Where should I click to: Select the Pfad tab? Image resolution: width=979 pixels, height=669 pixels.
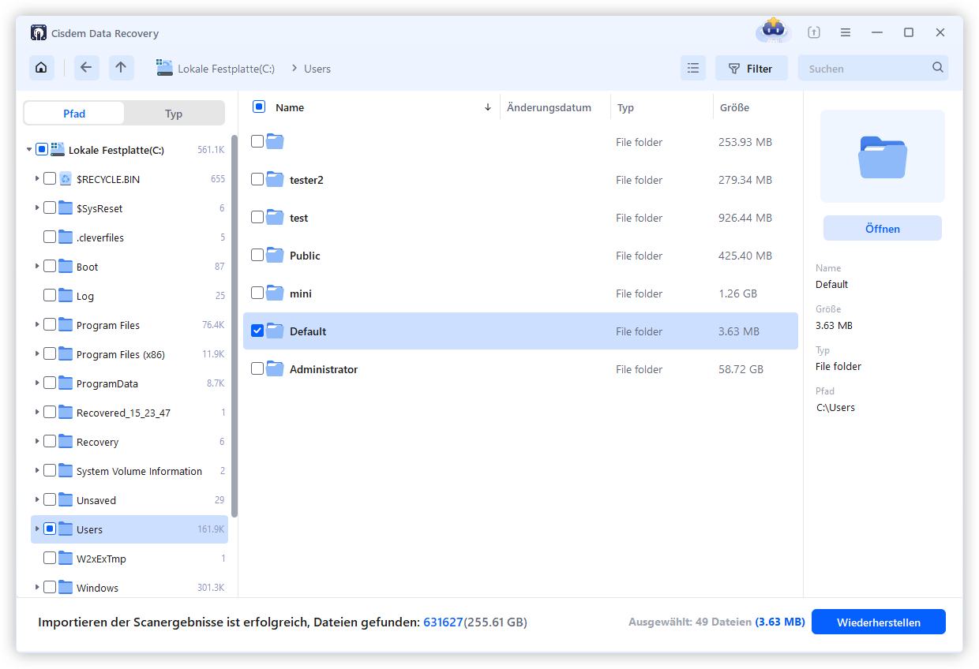73,114
